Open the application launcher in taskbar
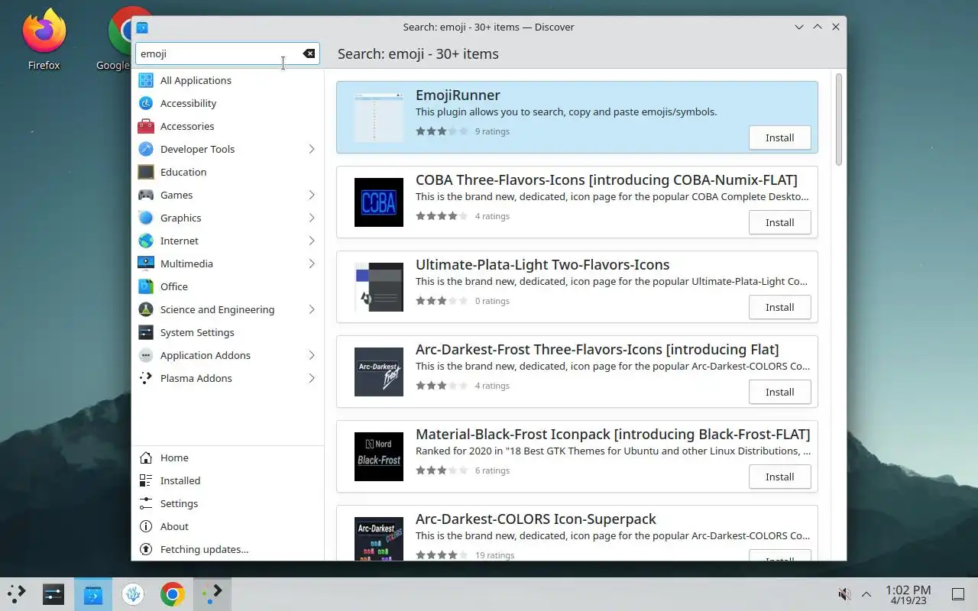The width and height of the screenshot is (978, 611). point(17,593)
